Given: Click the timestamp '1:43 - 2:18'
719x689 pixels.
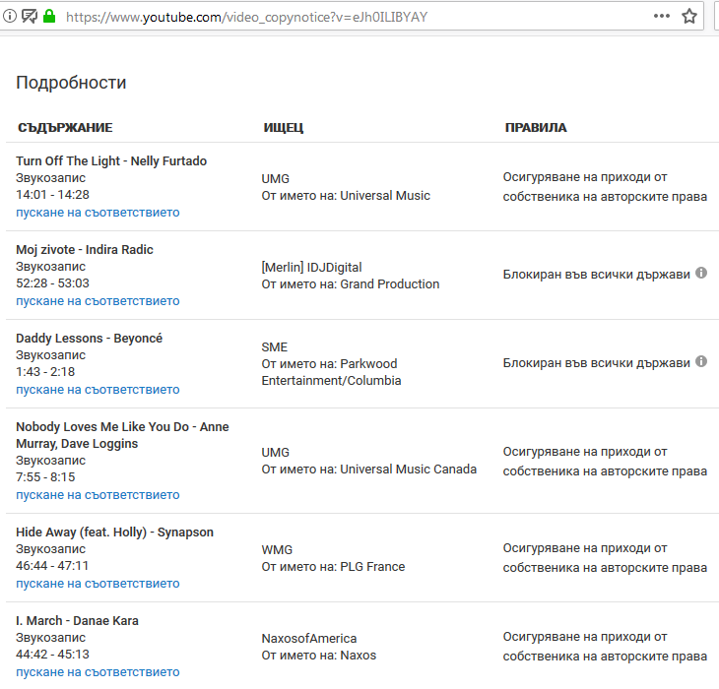Looking at the screenshot, I should [x=45, y=371].
